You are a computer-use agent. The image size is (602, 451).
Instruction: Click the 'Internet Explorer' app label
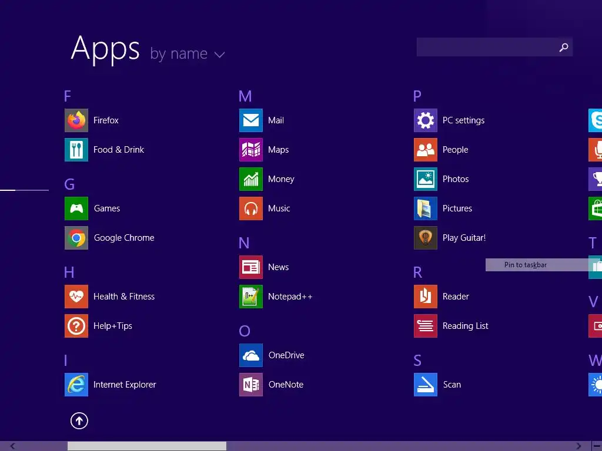[125, 385]
